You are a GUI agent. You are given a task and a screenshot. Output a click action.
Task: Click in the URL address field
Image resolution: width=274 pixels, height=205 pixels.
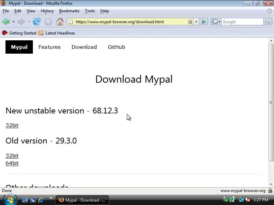coord(129,22)
